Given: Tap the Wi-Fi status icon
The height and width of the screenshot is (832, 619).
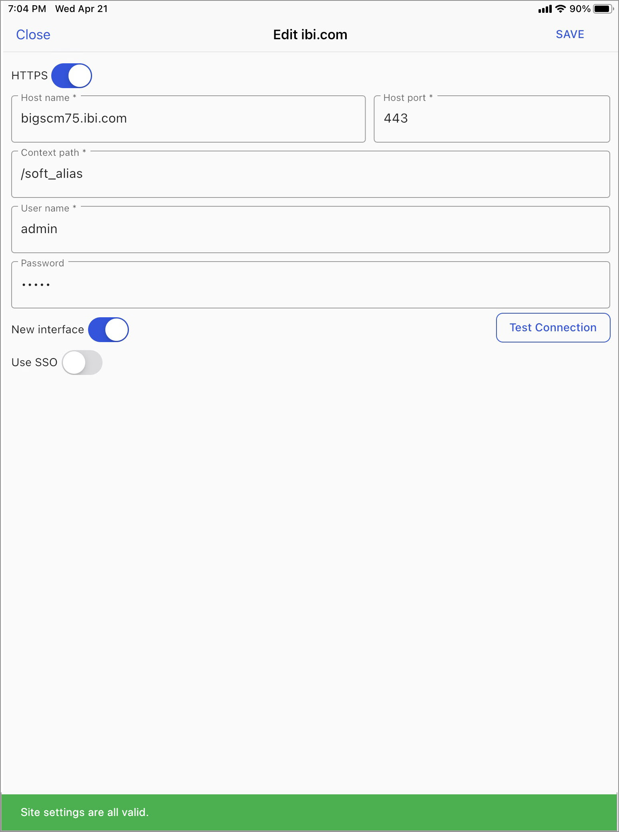Looking at the screenshot, I should coord(561,9).
